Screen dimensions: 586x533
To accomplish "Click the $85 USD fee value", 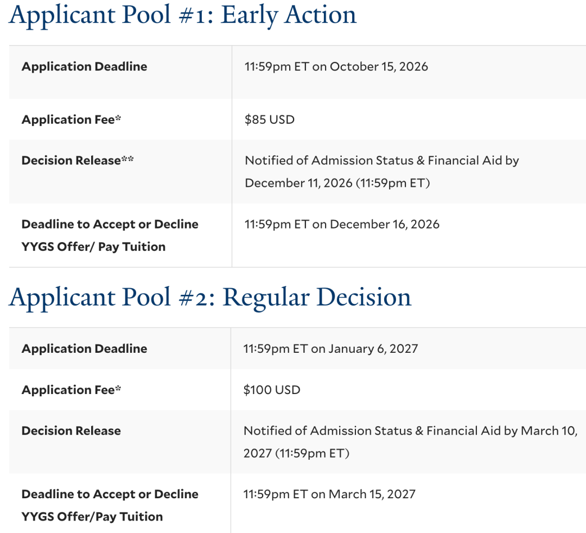I will coord(270,119).
